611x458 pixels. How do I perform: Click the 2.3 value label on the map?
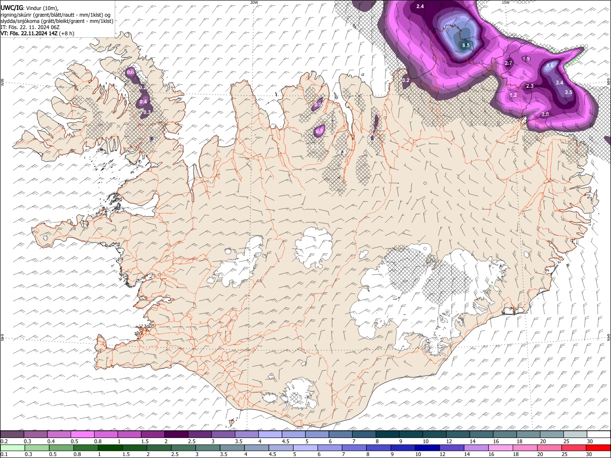pos(530,86)
